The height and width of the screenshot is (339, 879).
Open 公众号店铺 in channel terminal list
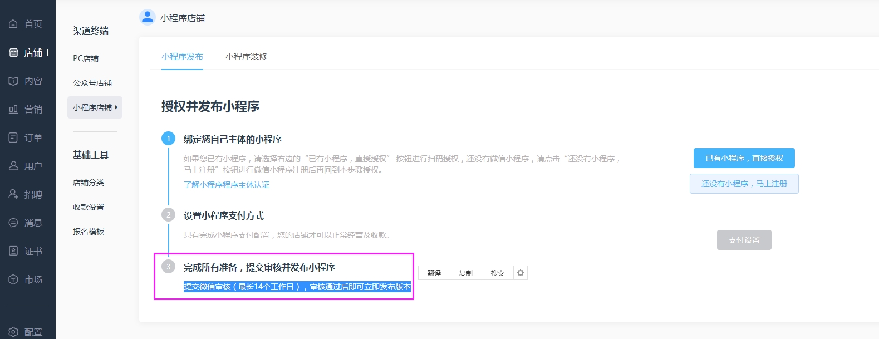click(x=92, y=83)
